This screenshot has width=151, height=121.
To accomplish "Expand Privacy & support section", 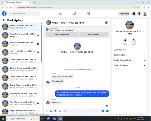I will pos(130,65).
